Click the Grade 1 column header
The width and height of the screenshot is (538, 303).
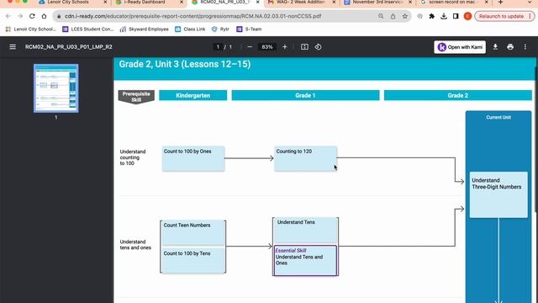pos(305,95)
